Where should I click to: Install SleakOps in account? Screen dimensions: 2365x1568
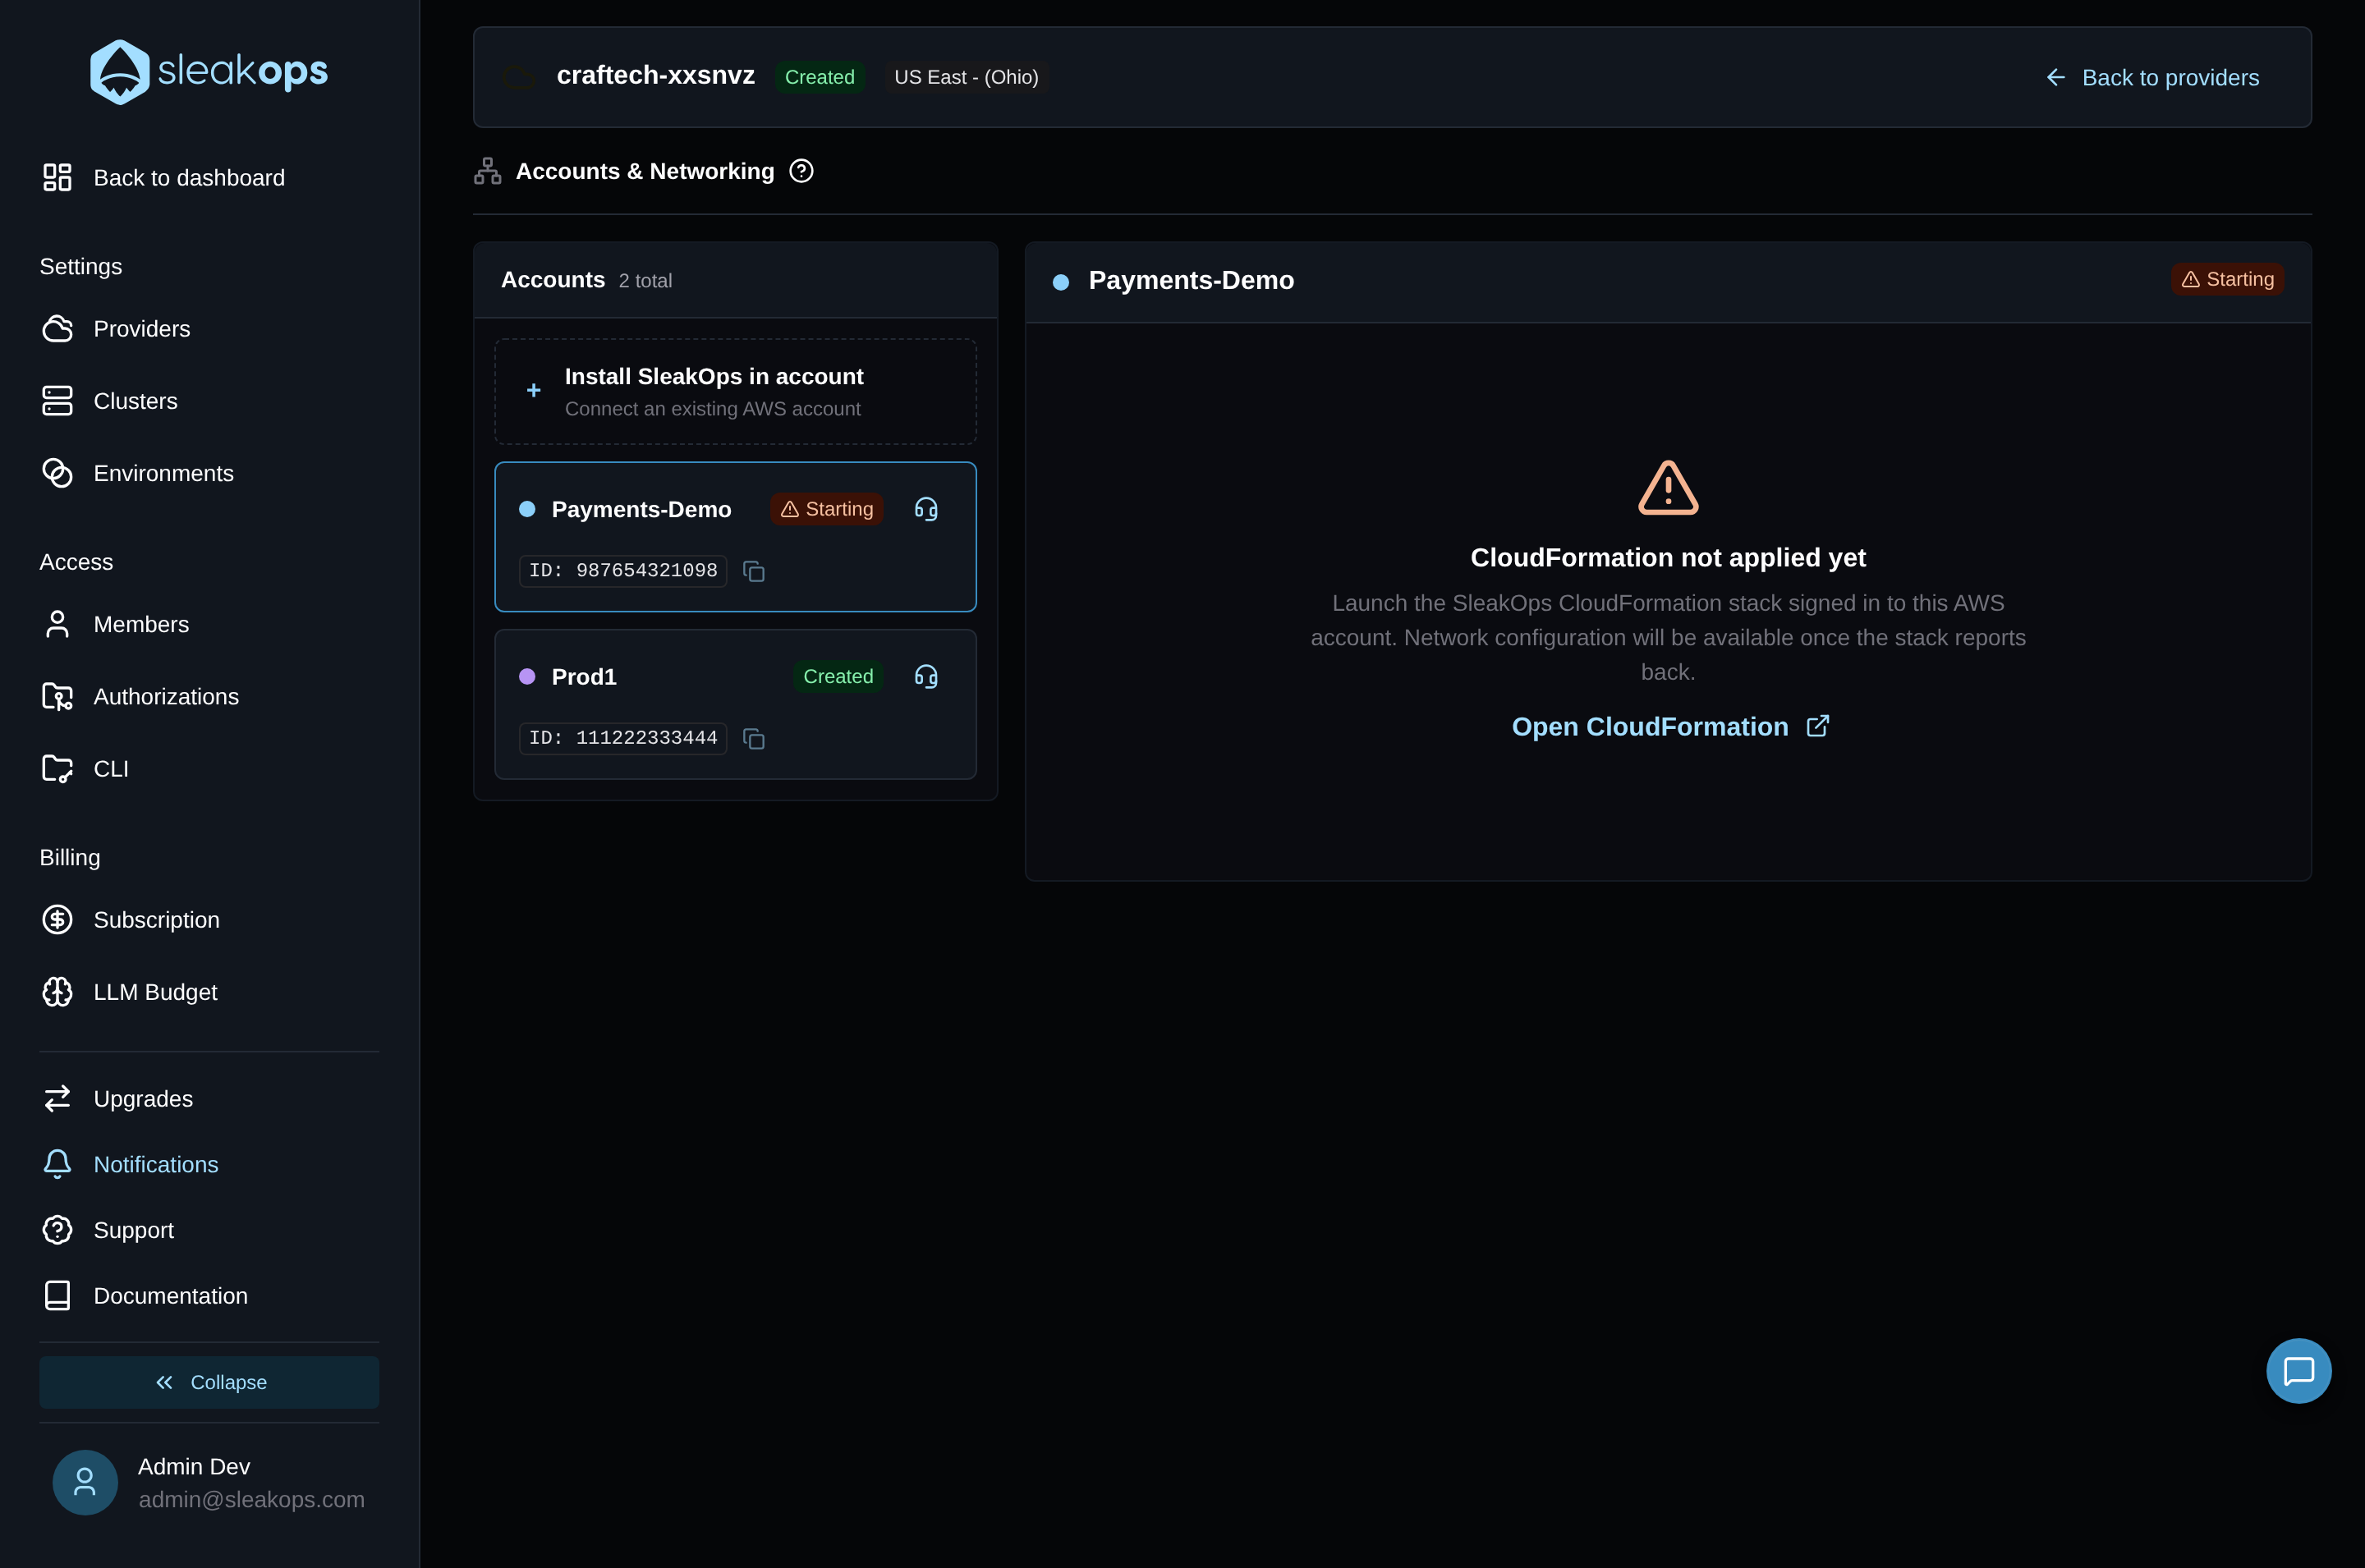[735, 391]
